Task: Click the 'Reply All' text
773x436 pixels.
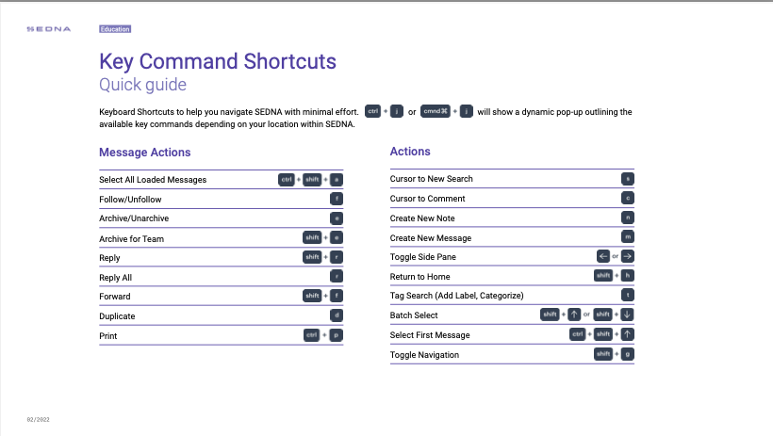Action: (x=115, y=278)
